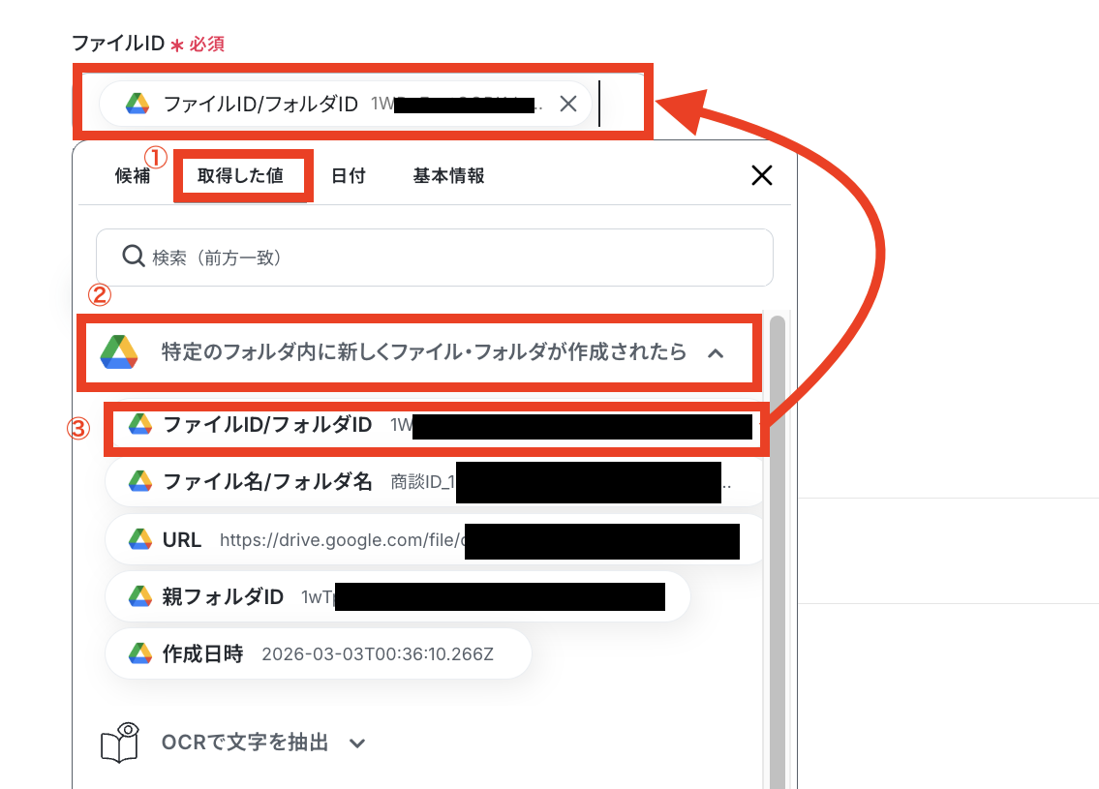Image resolution: width=1099 pixels, height=789 pixels.
Task: Choose the ファイルID/フォルダID value in the list
Action: (x=436, y=425)
